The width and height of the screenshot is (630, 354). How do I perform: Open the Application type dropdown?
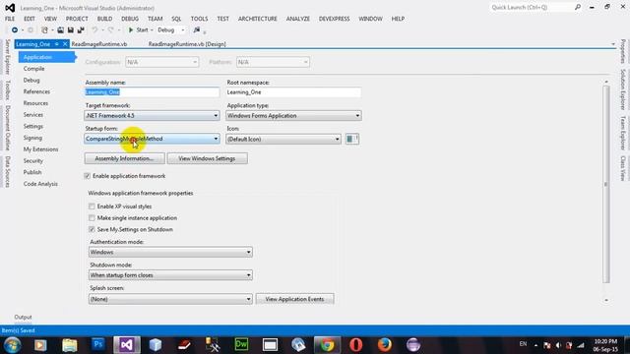tap(293, 116)
